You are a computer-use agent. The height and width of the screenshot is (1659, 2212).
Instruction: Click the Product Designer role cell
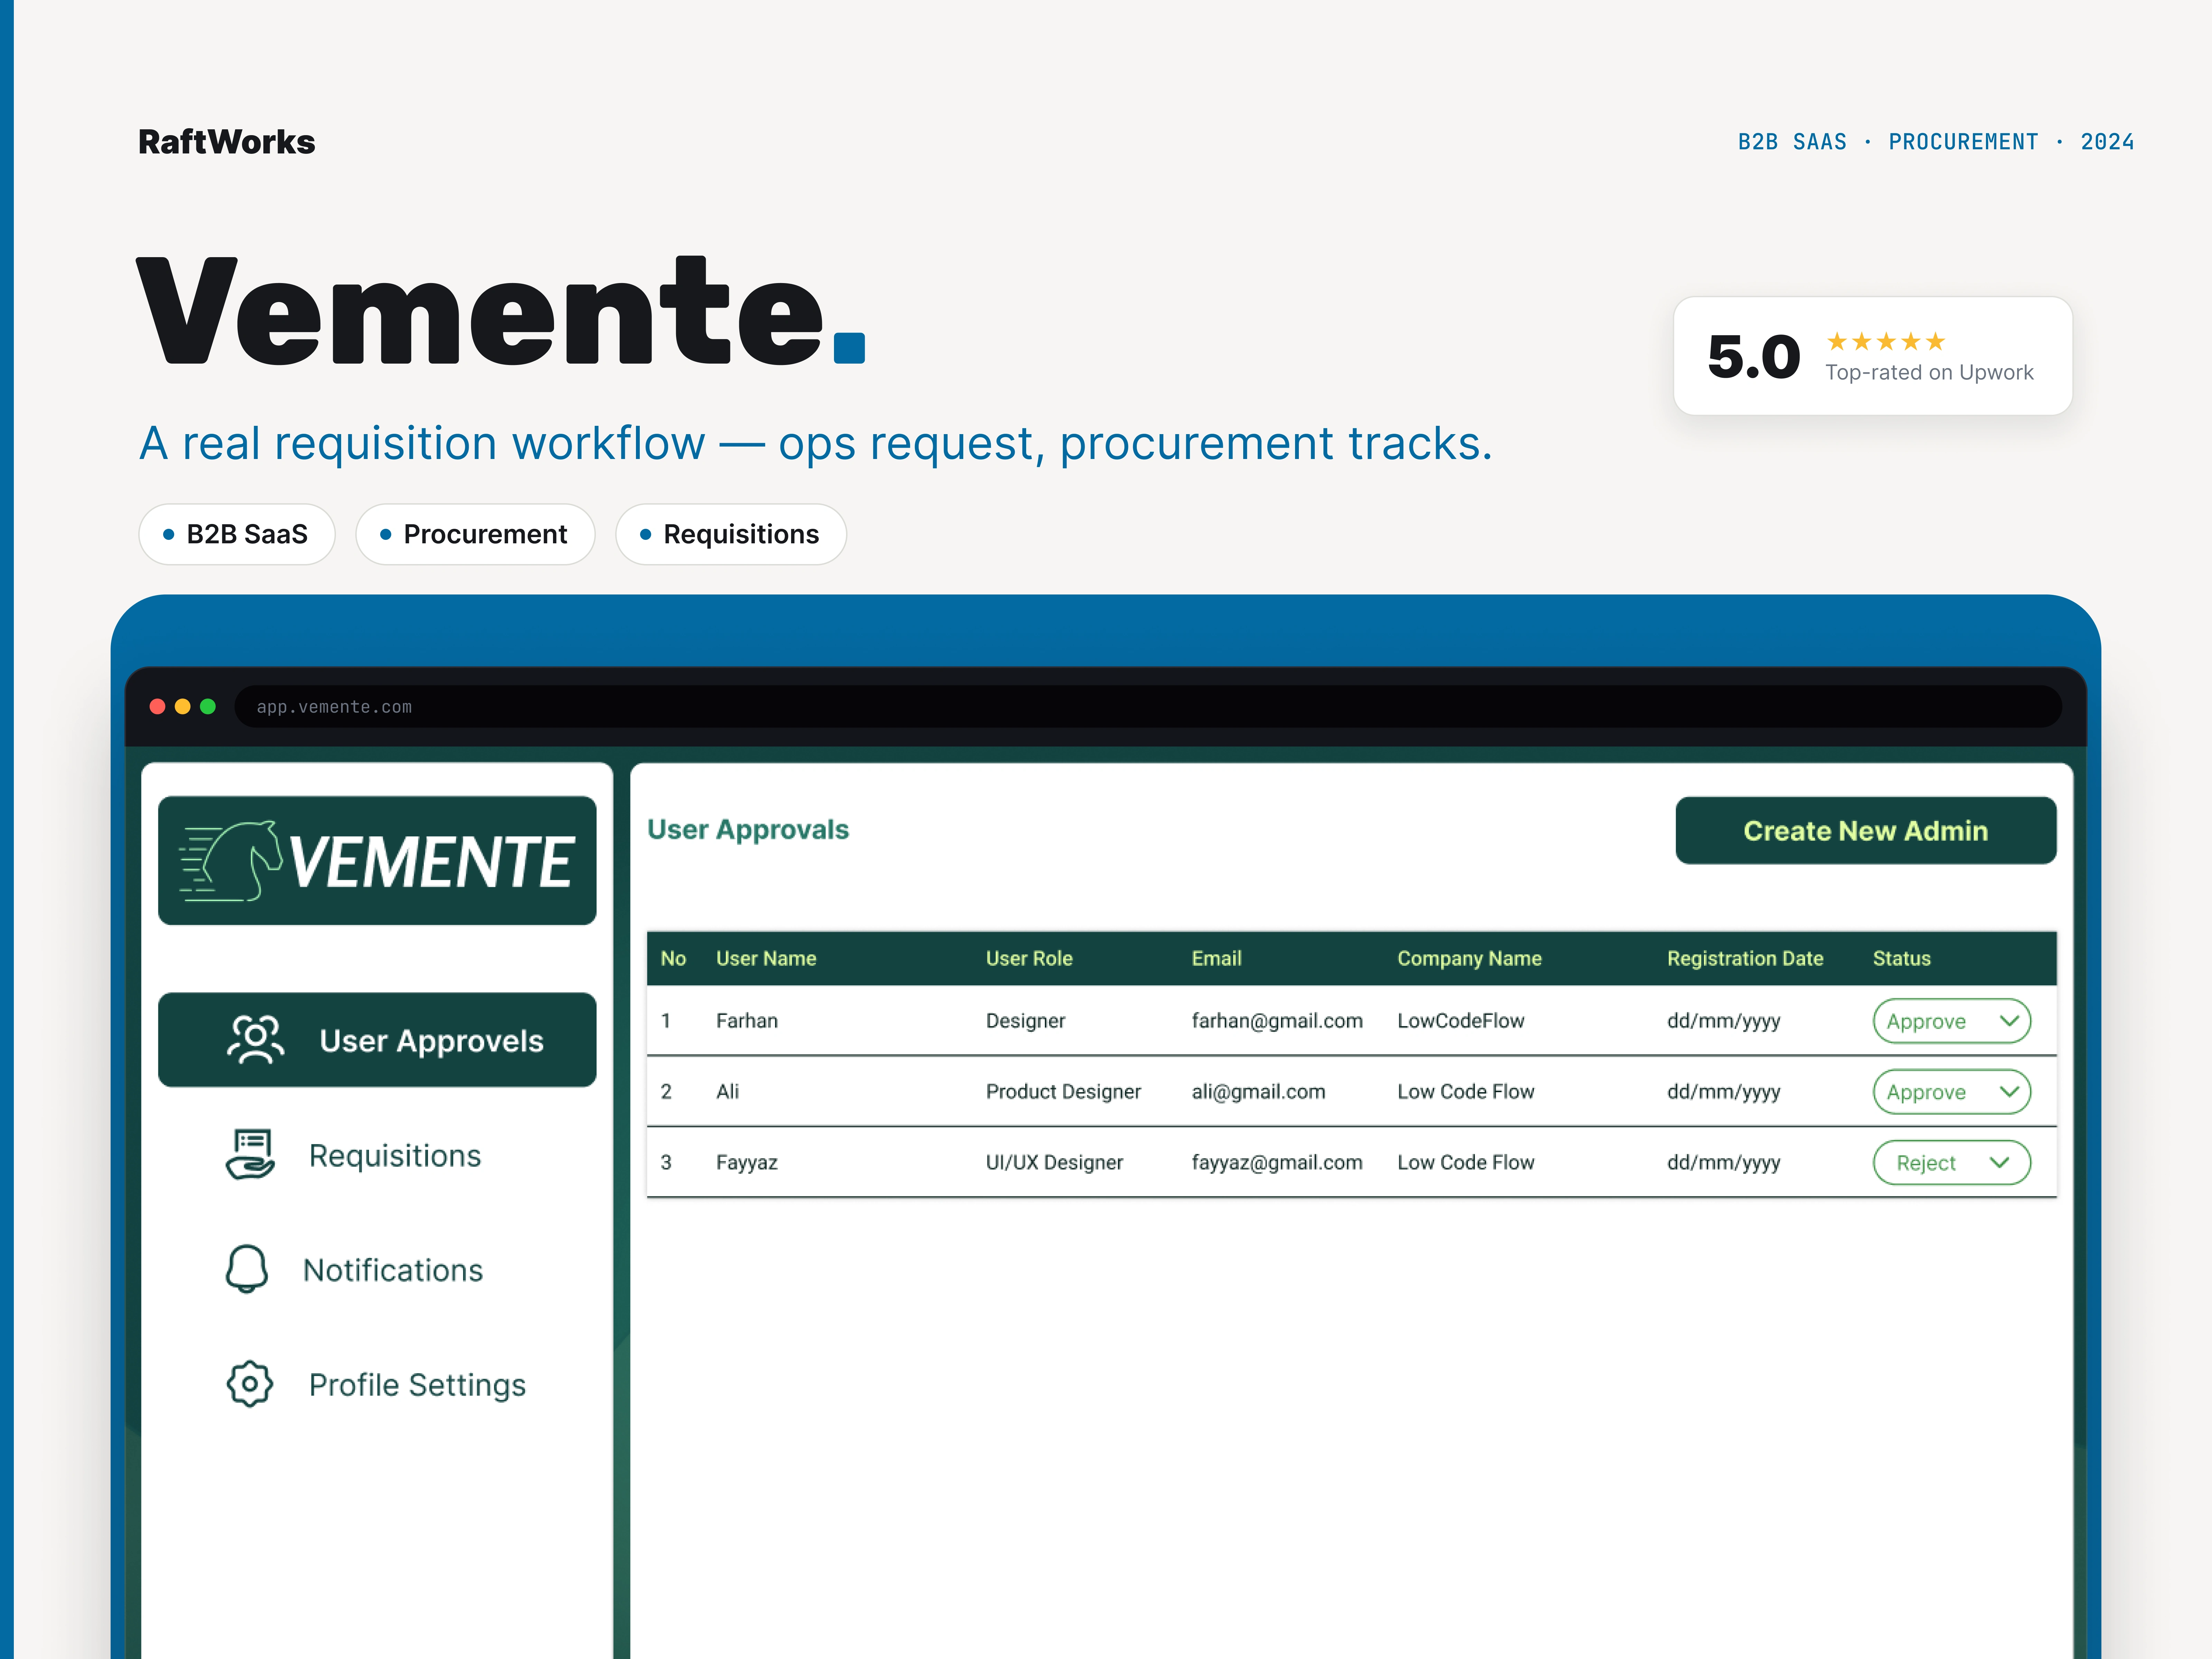(1063, 1092)
